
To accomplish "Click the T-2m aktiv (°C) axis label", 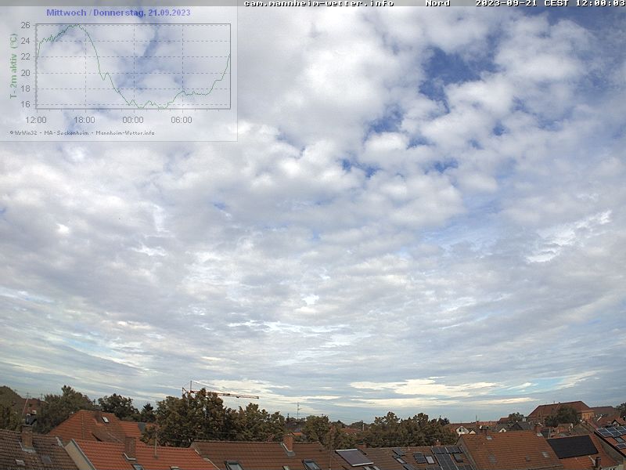I will point(13,66).
